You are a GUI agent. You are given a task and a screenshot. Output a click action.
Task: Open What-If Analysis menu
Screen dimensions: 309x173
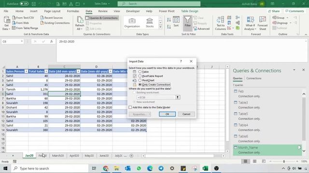coord(250,23)
